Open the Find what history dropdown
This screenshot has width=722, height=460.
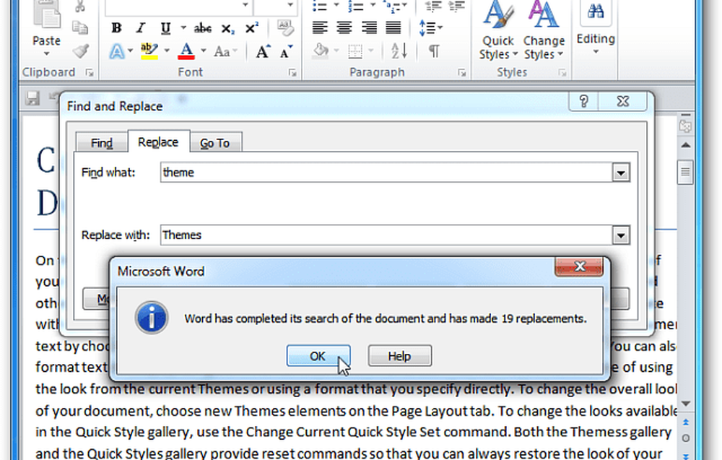(621, 172)
